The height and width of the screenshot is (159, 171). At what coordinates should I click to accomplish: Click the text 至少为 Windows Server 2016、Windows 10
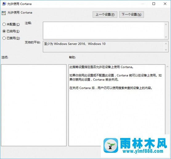pos(75,44)
